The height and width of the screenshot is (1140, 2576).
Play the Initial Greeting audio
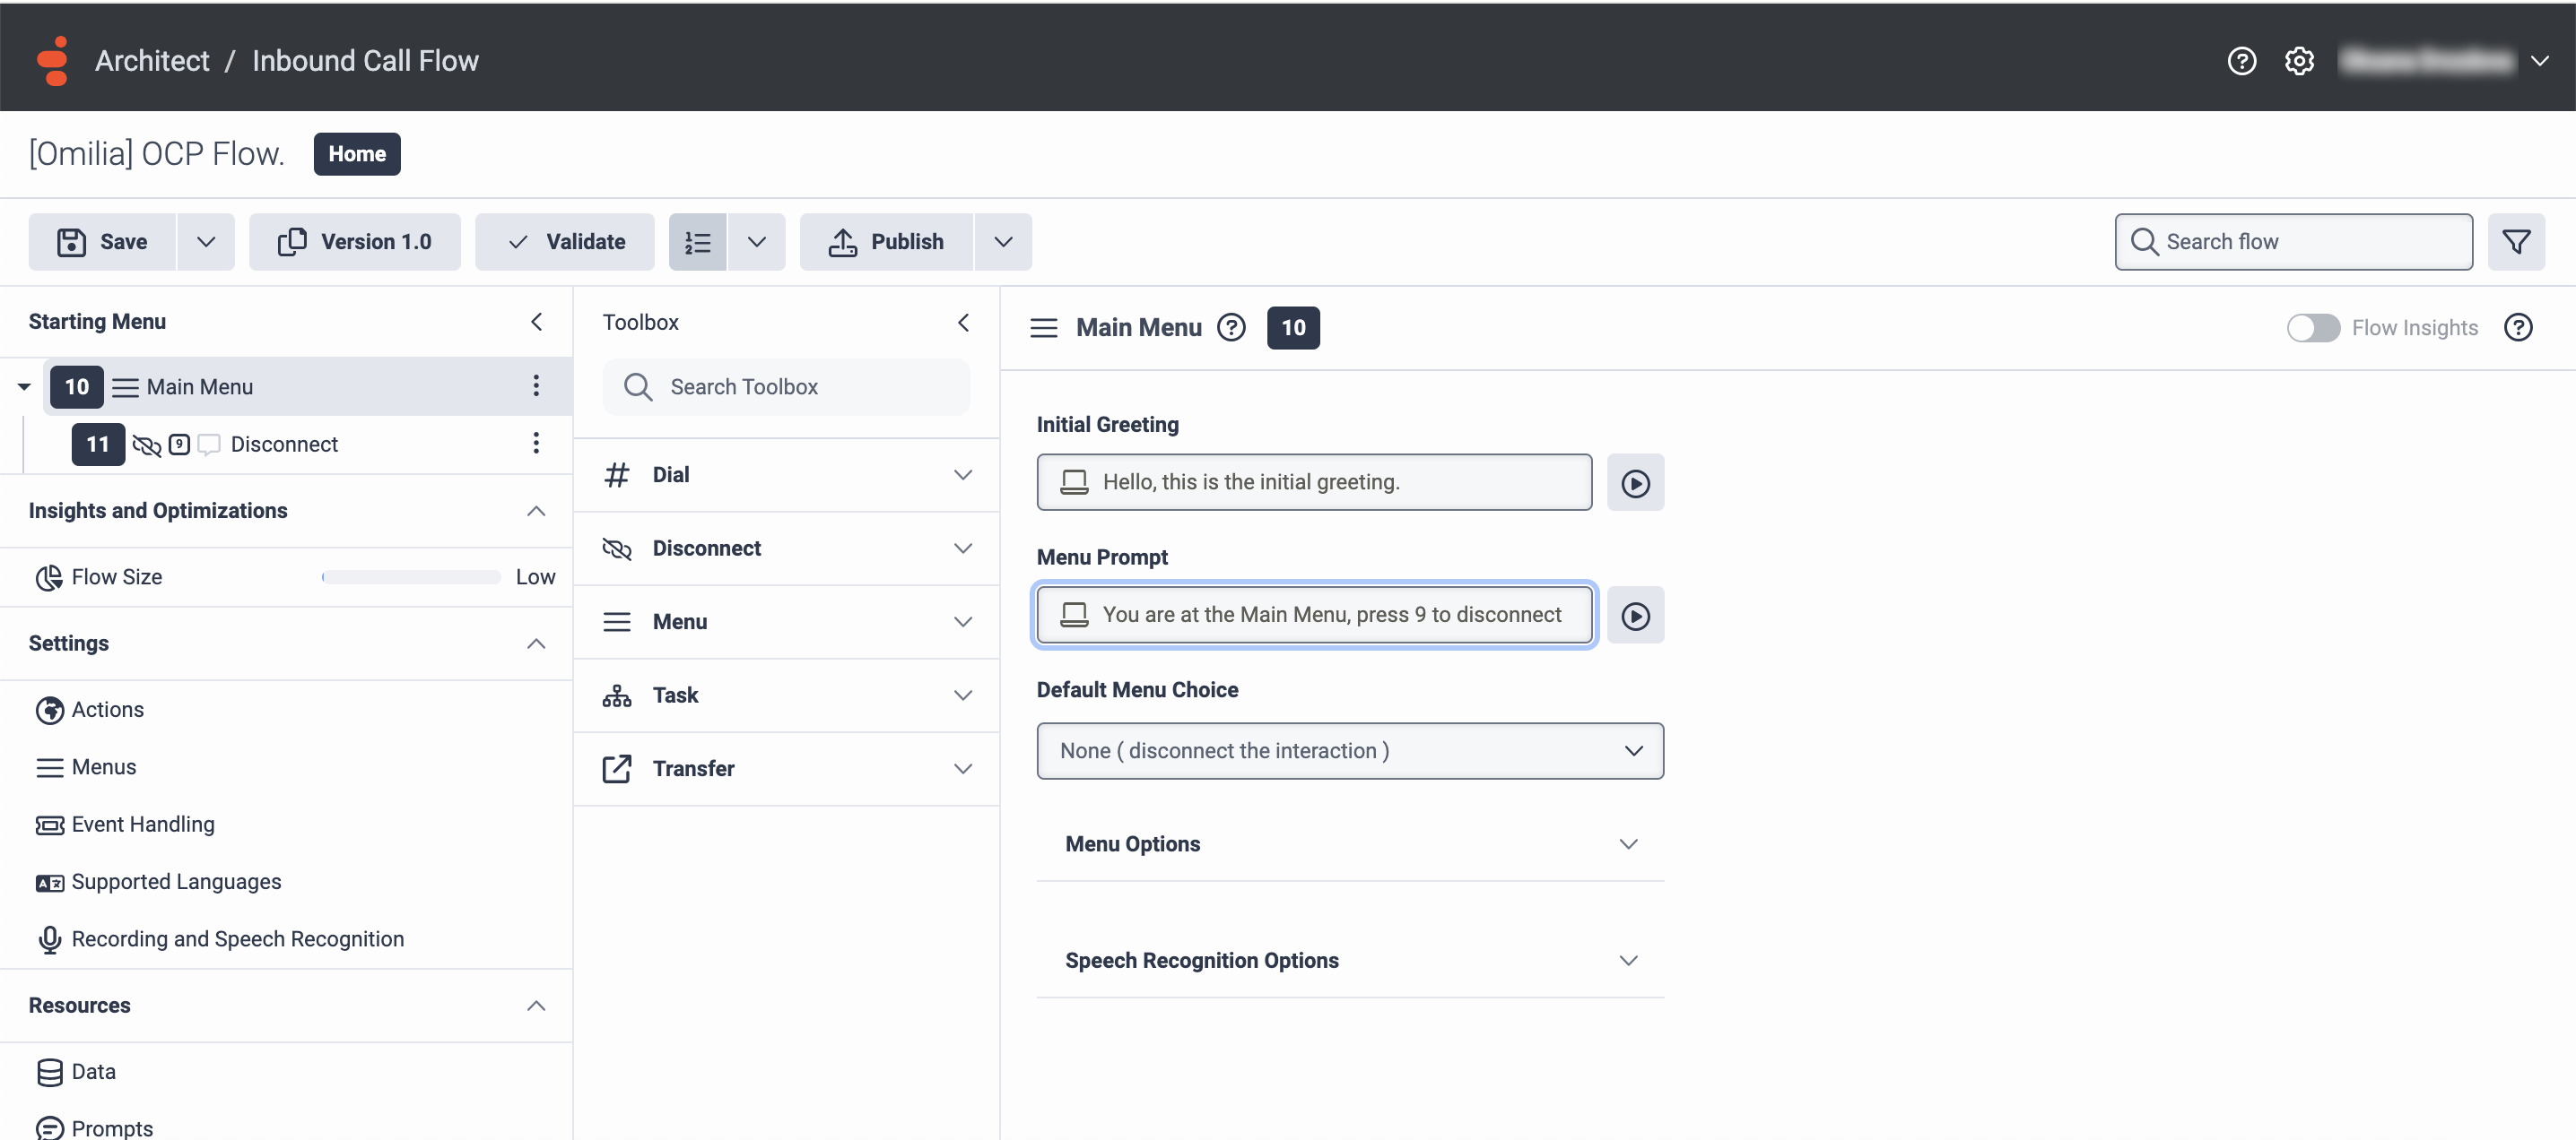coord(1634,482)
